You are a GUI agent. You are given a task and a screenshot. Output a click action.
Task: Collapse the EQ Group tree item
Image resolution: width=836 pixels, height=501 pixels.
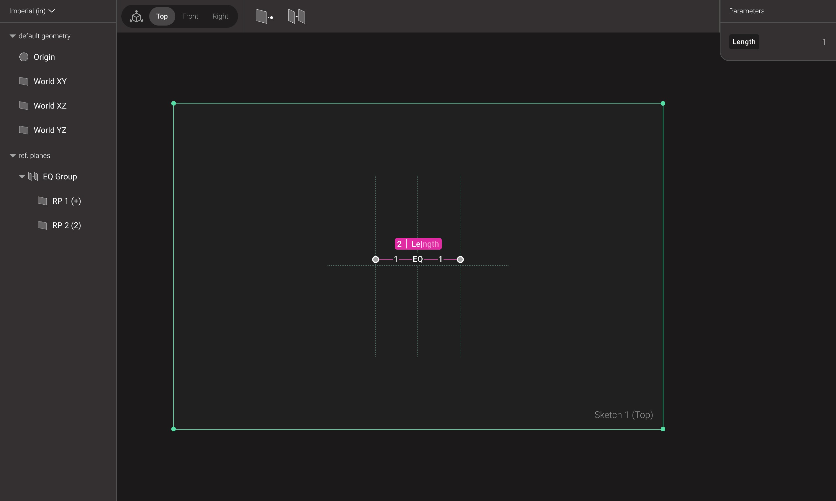21,176
